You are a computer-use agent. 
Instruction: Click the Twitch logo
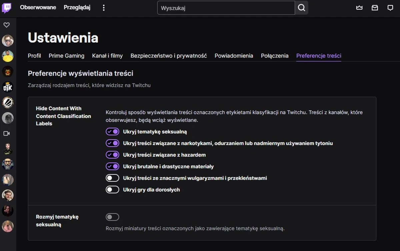(x=7, y=7)
